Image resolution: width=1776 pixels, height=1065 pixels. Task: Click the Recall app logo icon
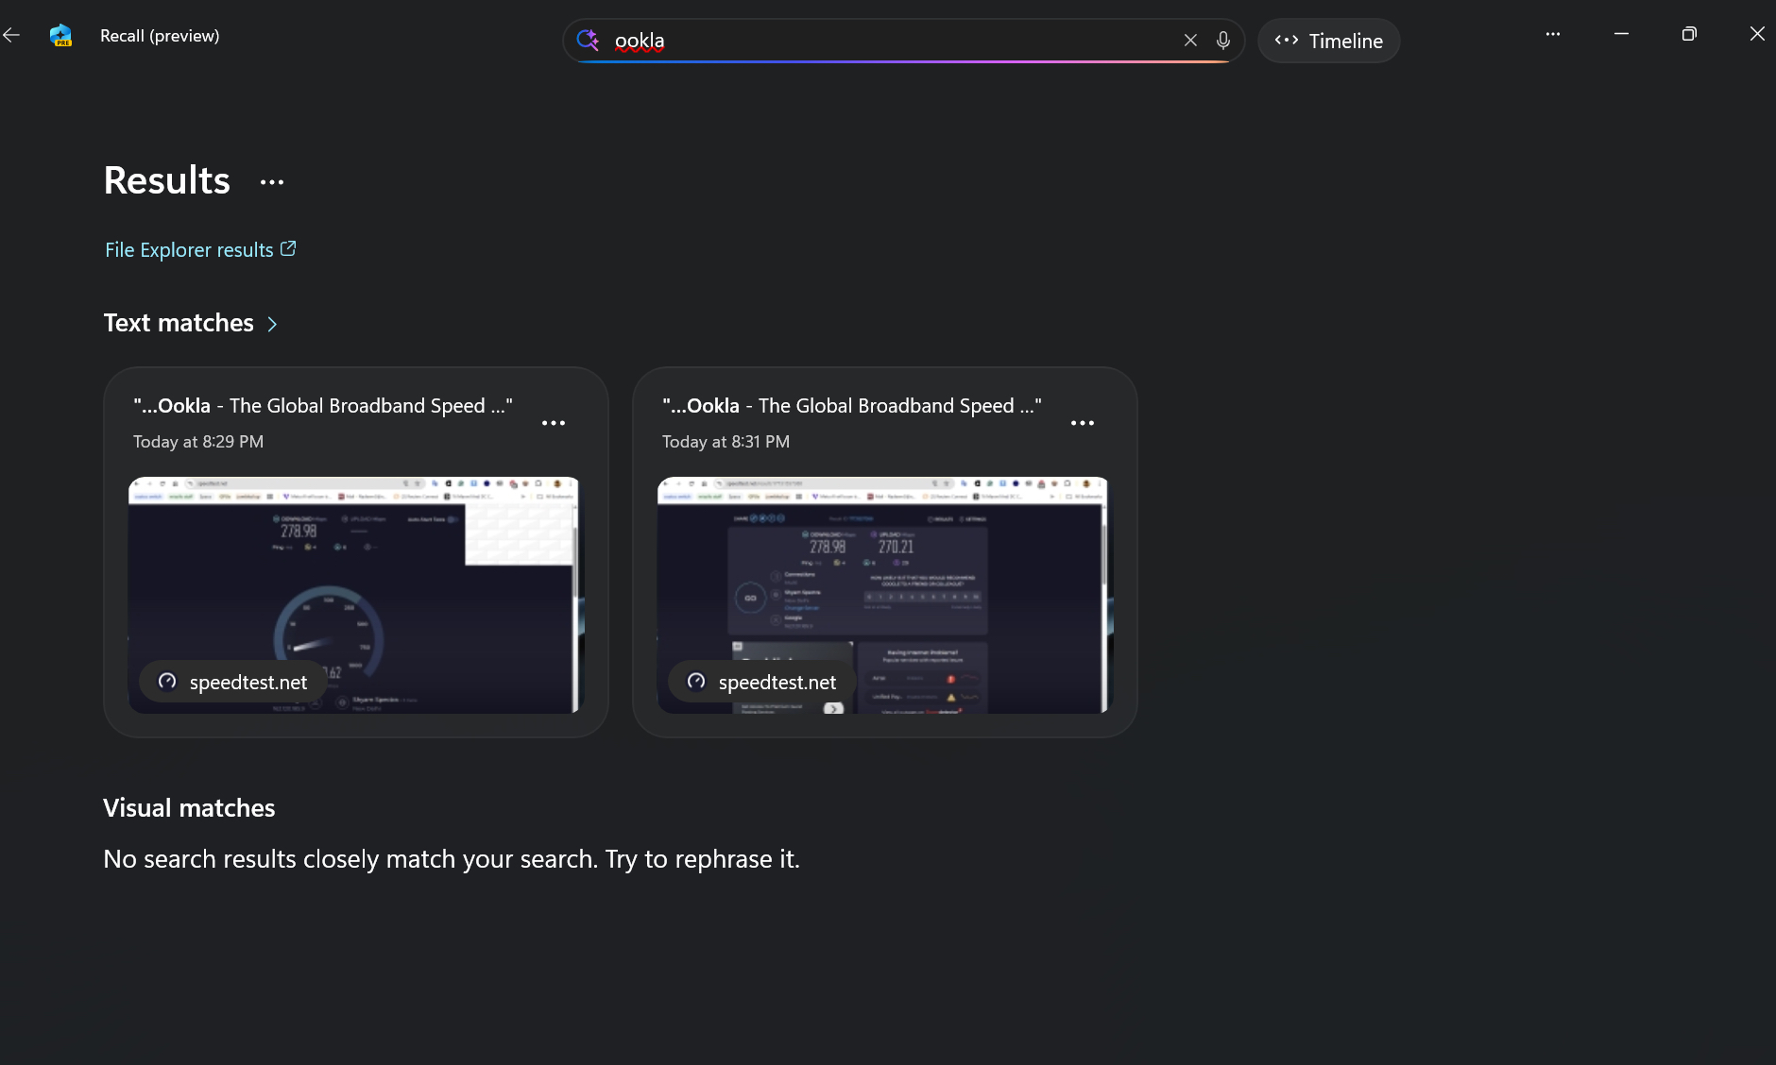pyautogui.click(x=60, y=36)
